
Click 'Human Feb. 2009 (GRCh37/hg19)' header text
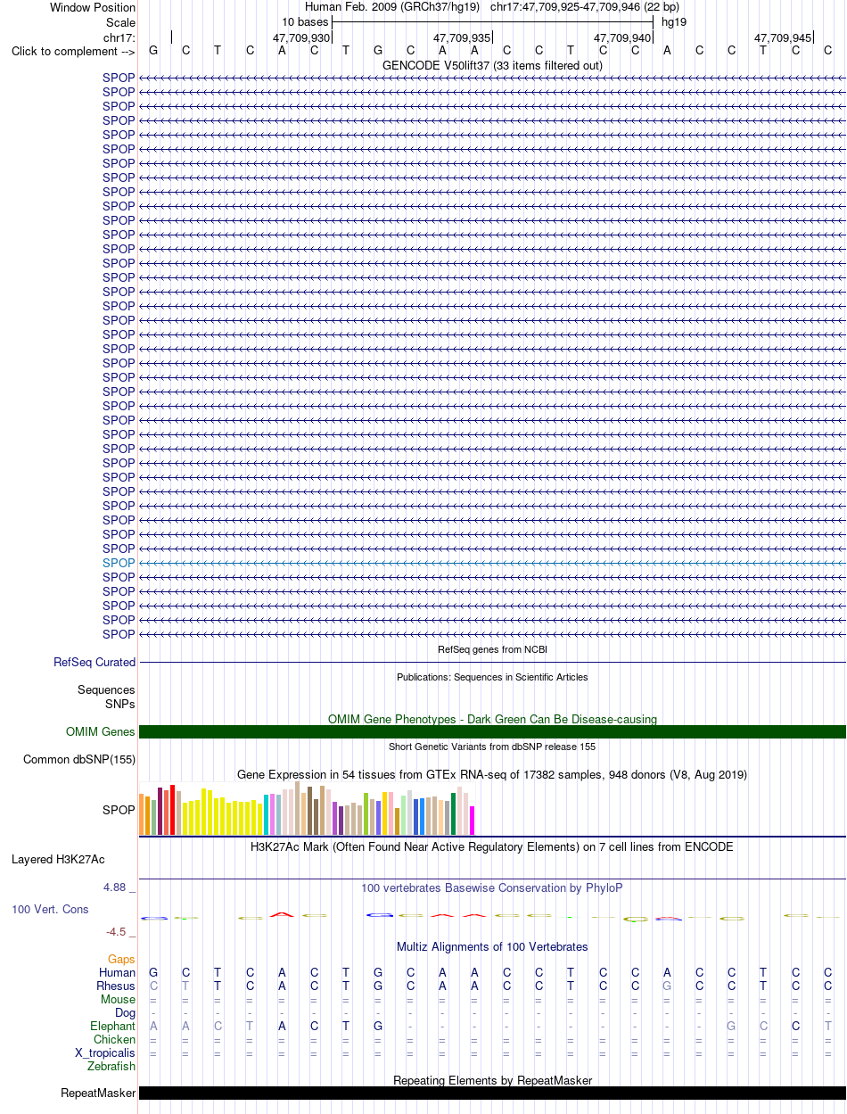click(392, 7)
